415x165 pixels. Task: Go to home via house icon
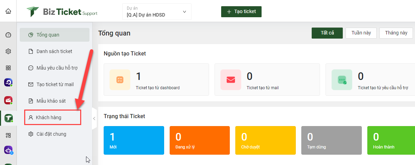(8, 11)
